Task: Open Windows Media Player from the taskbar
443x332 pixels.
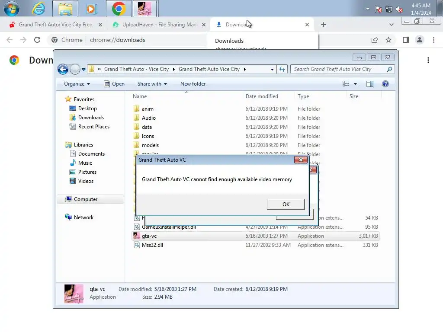Action: (91, 9)
